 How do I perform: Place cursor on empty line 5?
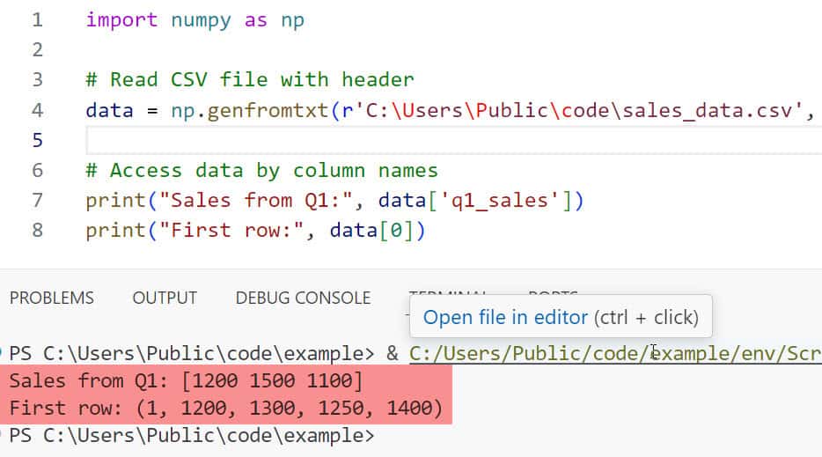click(x=352, y=141)
